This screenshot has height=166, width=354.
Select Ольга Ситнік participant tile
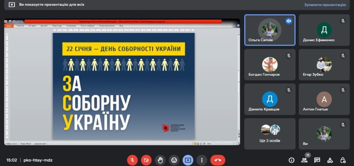[270, 30]
